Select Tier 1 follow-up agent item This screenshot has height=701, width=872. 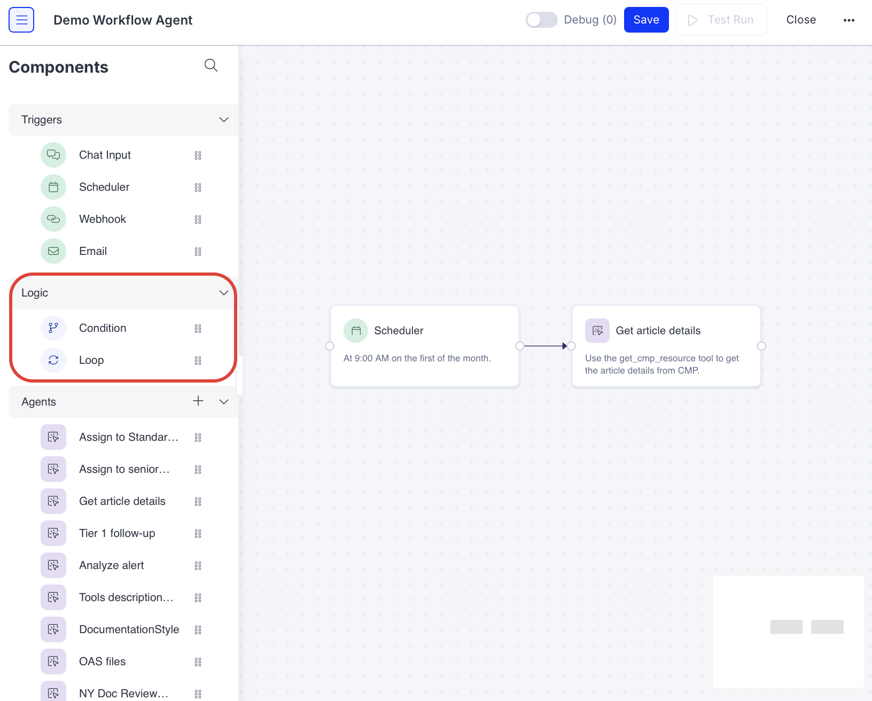click(117, 533)
